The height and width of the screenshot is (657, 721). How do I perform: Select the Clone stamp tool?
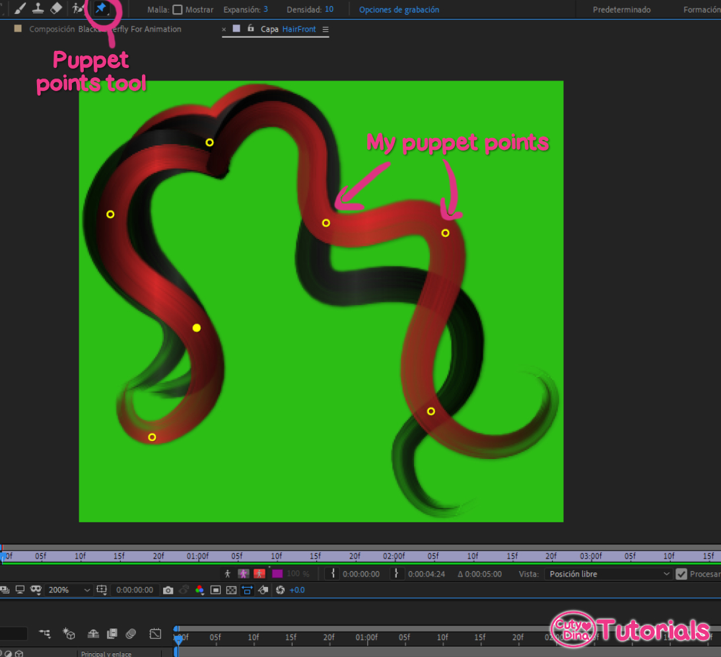pyautogui.click(x=38, y=9)
